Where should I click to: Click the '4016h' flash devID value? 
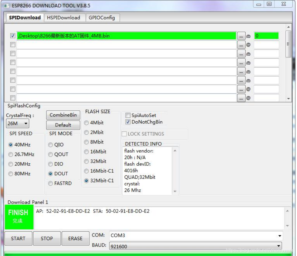click(x=131, y=171)
